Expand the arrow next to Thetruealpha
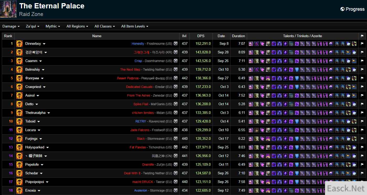Image resolution: width=367 pixels, height=195 pixels. [x=49, y=113]
